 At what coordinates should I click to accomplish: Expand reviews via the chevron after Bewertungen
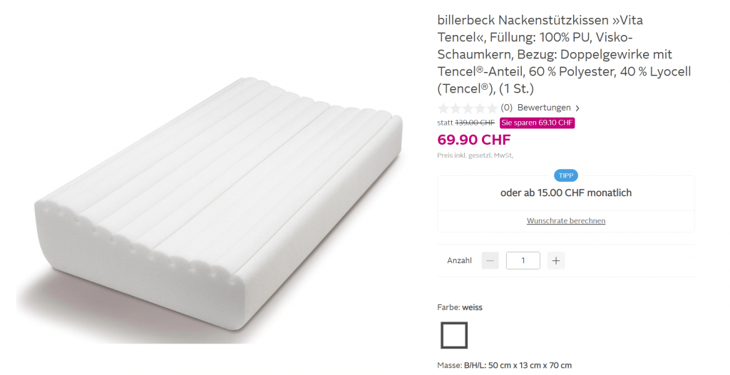[577, 108]
